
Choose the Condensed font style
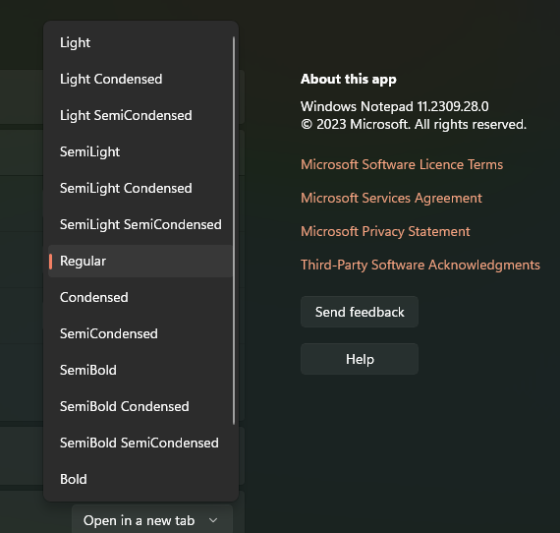140,297
